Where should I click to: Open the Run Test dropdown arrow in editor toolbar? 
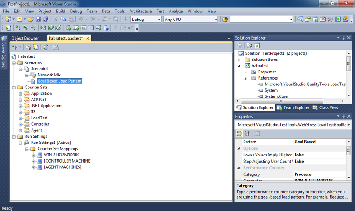click(20, 47)
